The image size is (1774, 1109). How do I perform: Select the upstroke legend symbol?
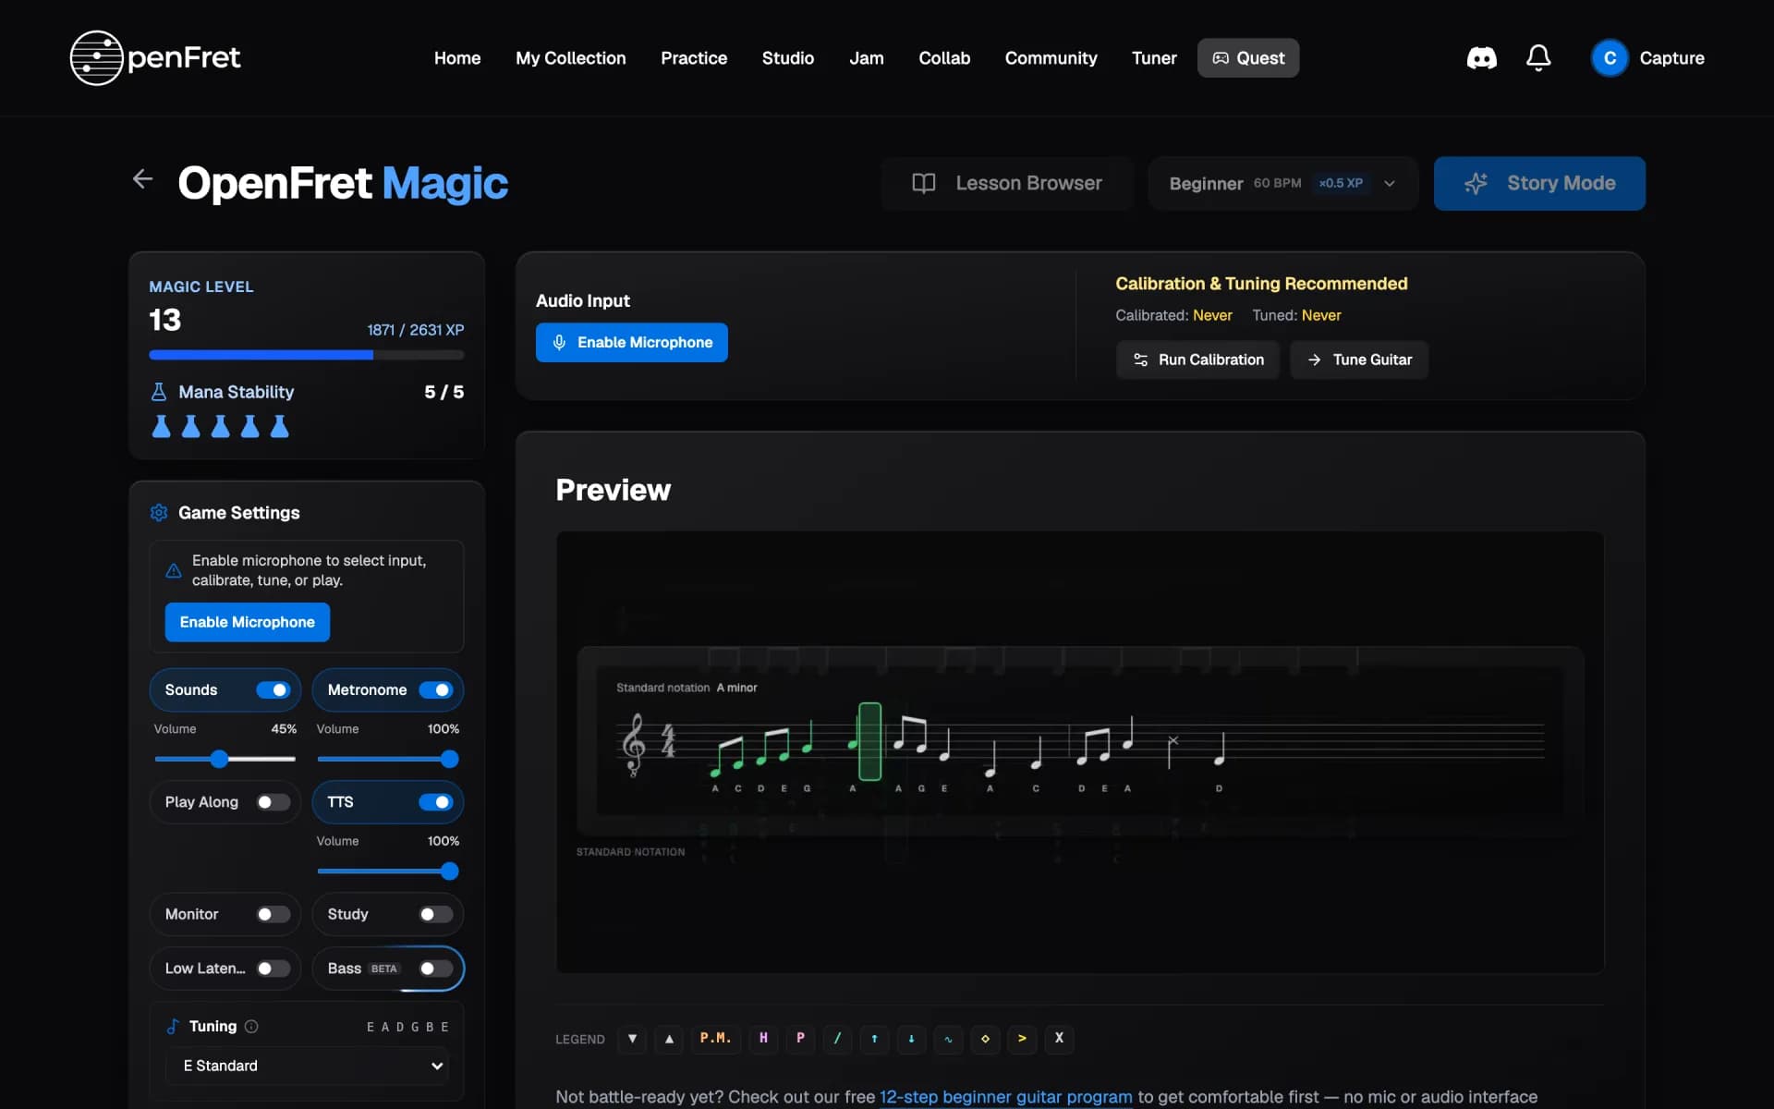tap(669, 1039)
